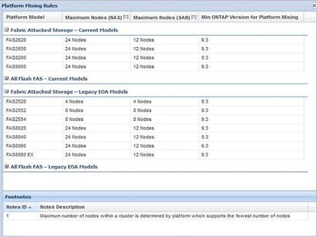The image size is (317, 237).
Task: Expand All Flash FAS – Legacy EOA Models
Action: (7, 166)
